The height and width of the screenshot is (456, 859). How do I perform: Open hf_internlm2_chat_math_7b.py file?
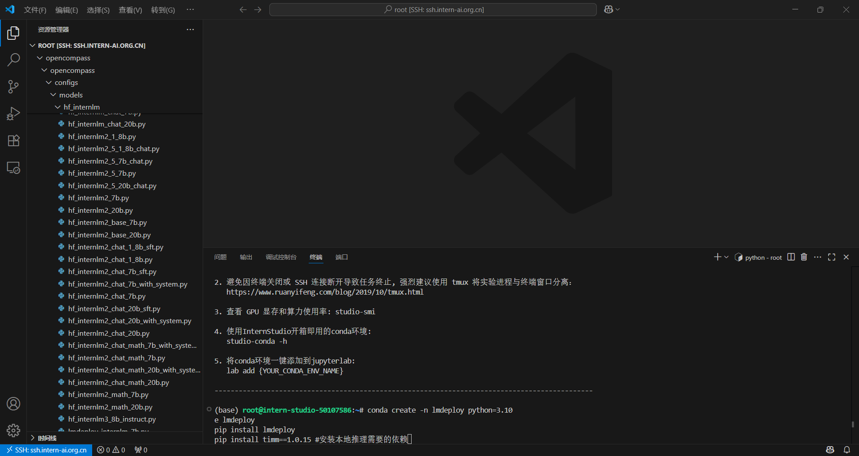tap(117, 358)
